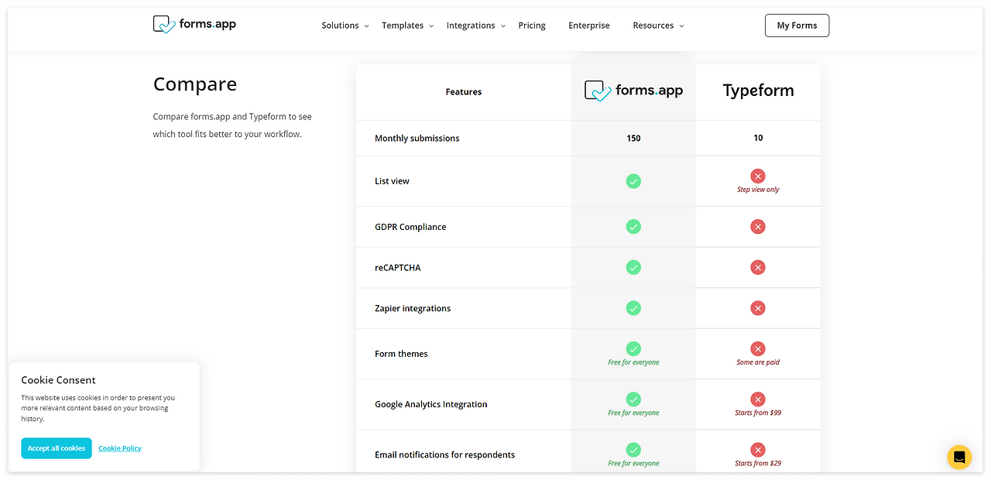Image resolution: width=991 pixels, height=480 pixels.
Task: Click the Form themes feature label
Action: [x=401, y=354]
